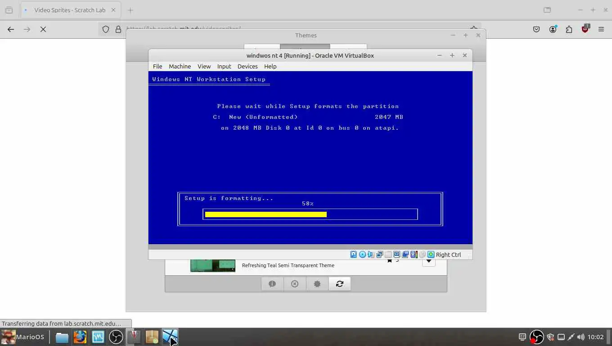Open the Machine menu in VirtualBox
The image size is (612, 346).
click(180, 66)
